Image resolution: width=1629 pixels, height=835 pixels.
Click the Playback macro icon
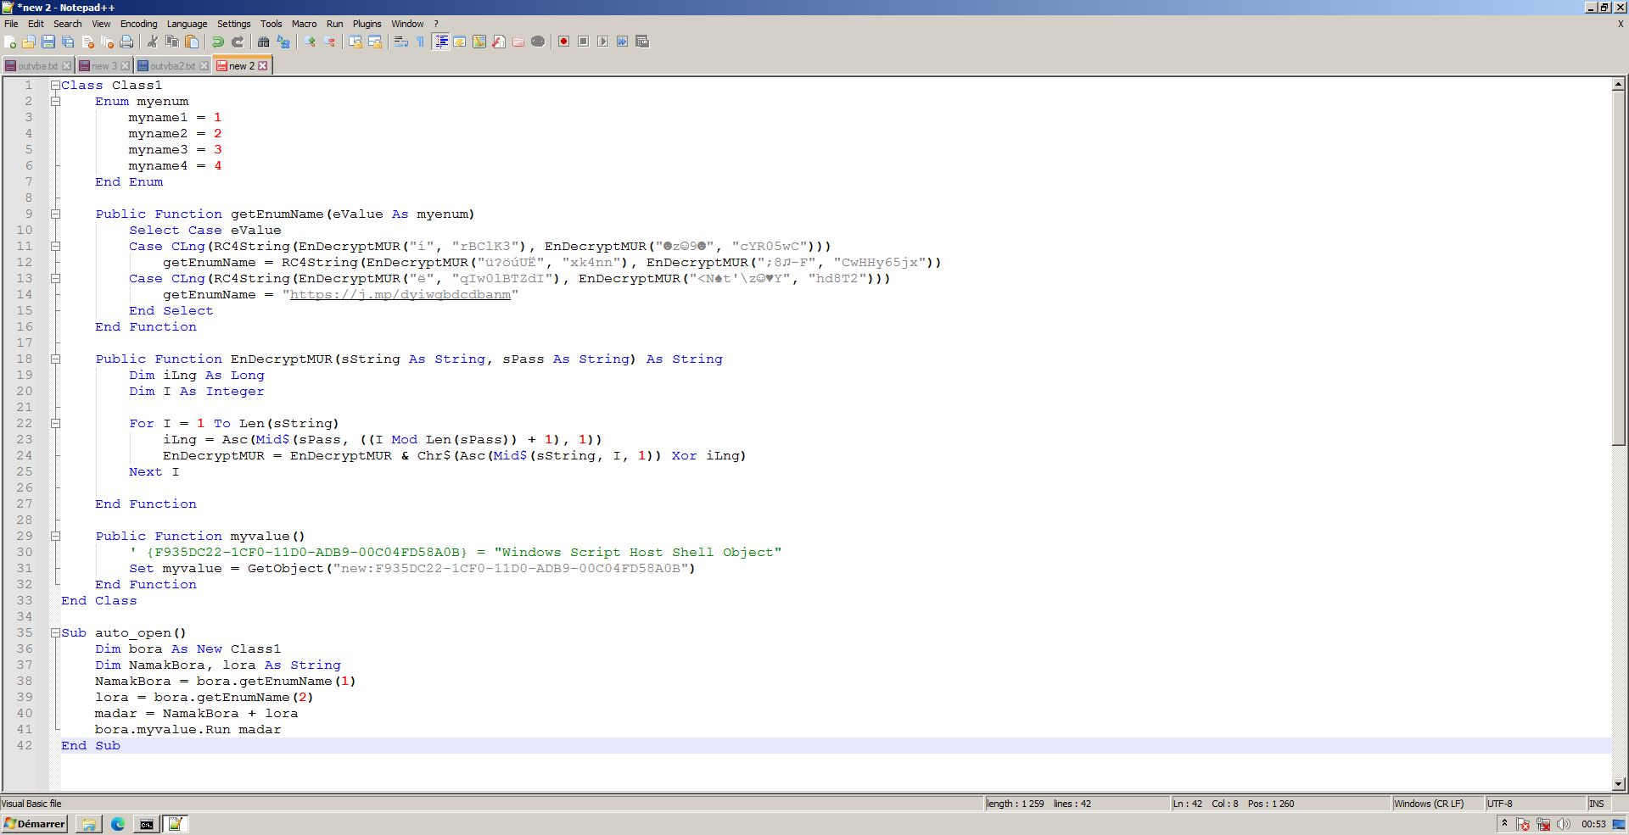602,41
